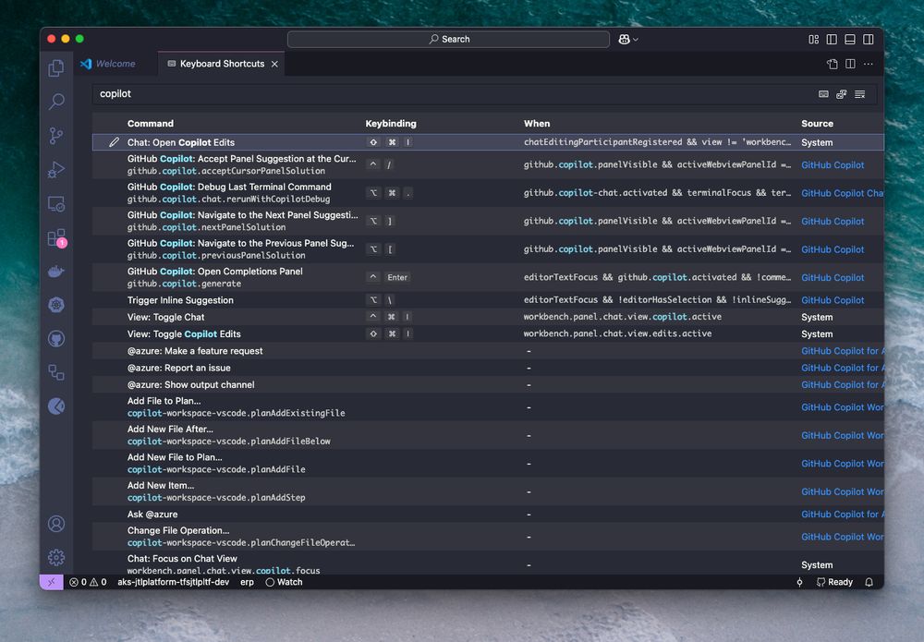Open source link for Trigger Inline Suggestion row

833,300
